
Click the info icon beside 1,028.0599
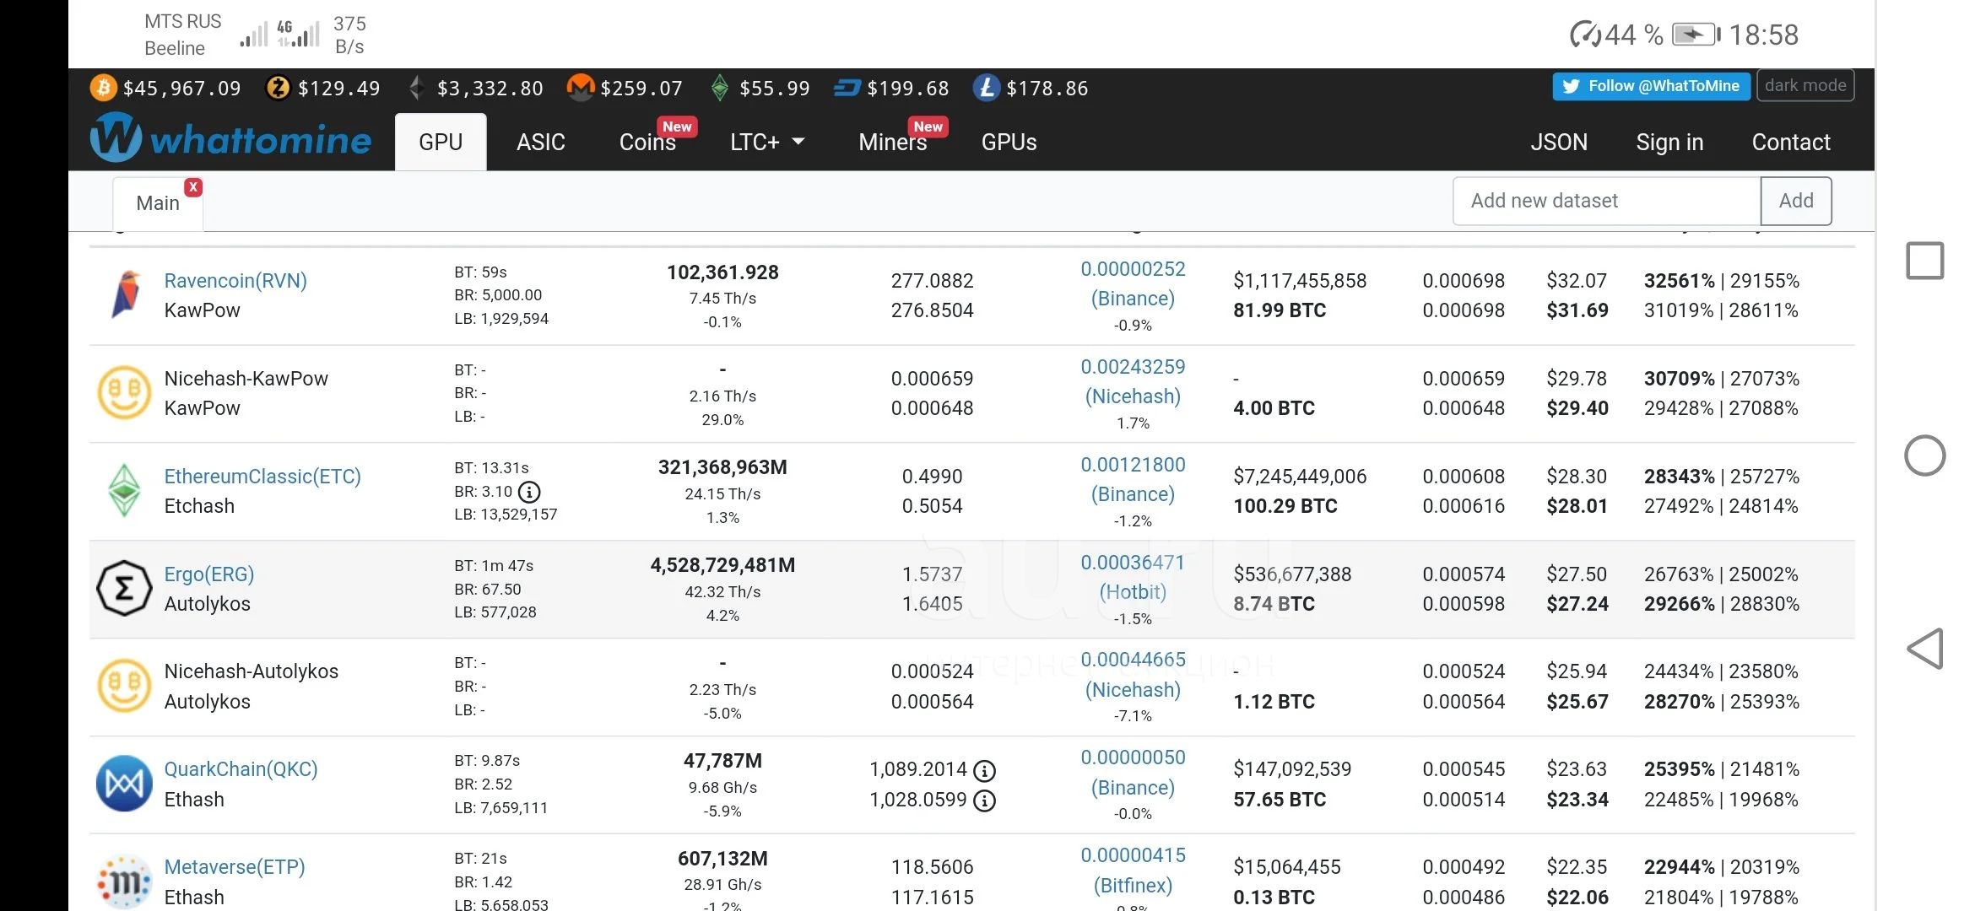point(984,800)
